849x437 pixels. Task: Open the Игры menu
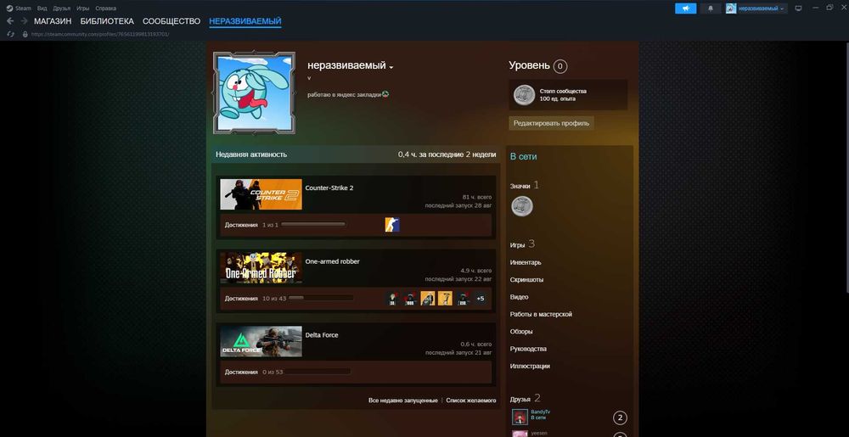pos(83,8)
